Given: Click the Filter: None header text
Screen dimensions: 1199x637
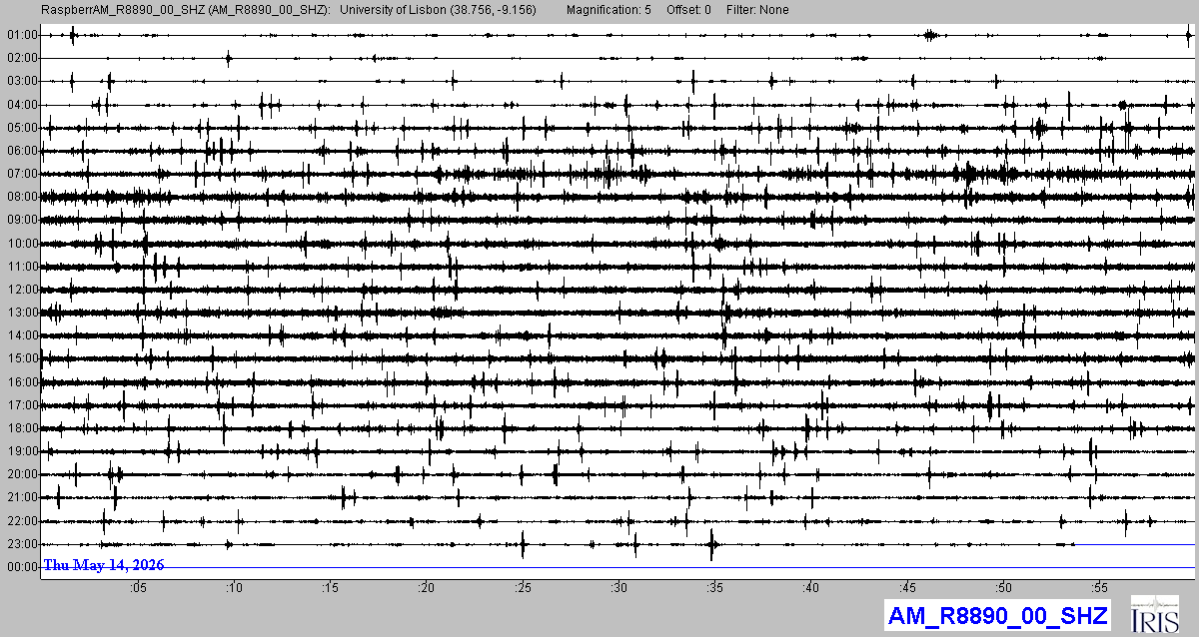Looking at the screenshot, I should pyautogui.click(x=757, y=10).
